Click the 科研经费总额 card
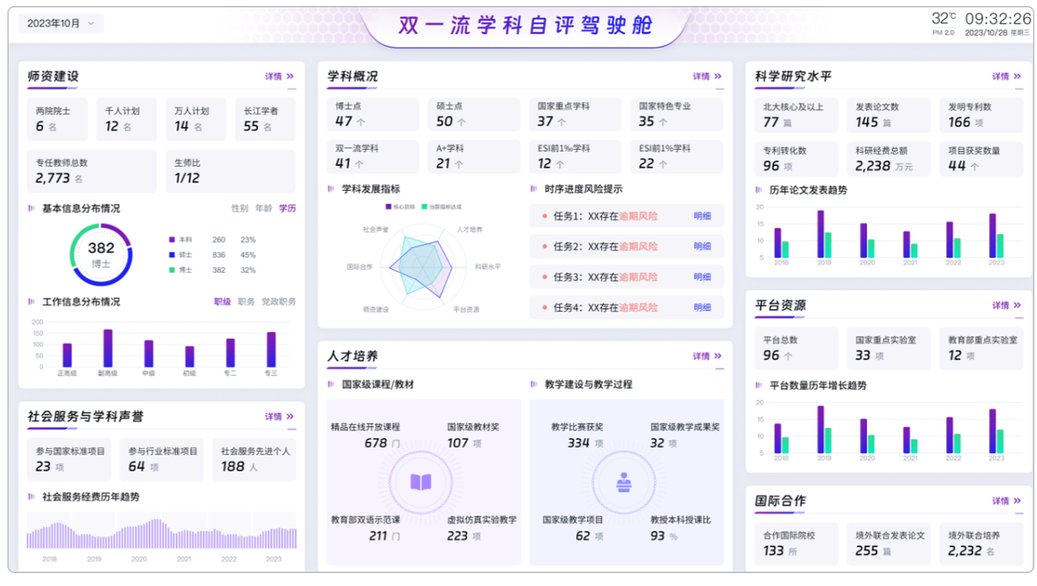This screenshot has width=1037, height=586. 889,159
